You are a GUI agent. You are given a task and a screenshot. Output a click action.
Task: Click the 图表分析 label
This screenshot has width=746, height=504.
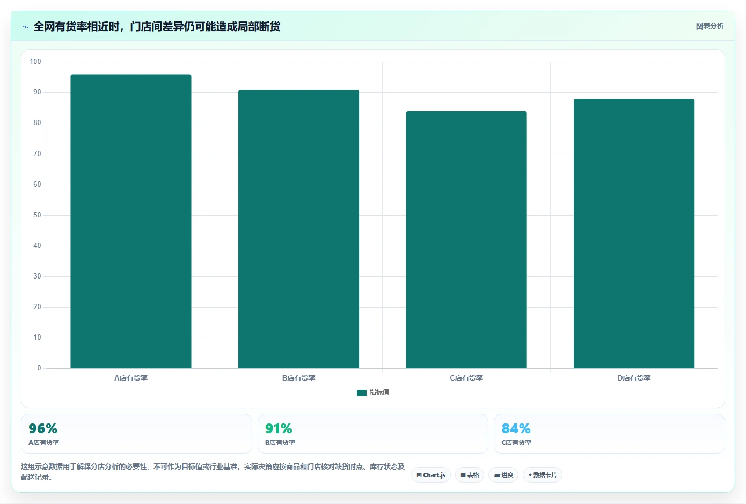pyautogui.click(x=710, y=26)
